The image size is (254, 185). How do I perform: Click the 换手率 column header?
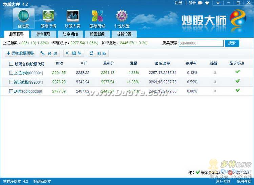tap(191, 63)
